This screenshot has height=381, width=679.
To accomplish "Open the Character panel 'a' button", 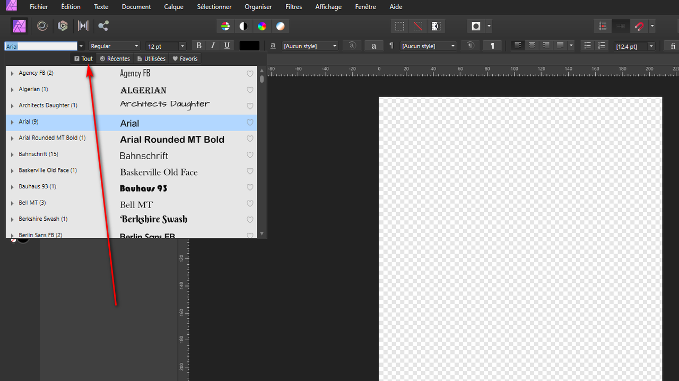I will click(x=373, y=46).
